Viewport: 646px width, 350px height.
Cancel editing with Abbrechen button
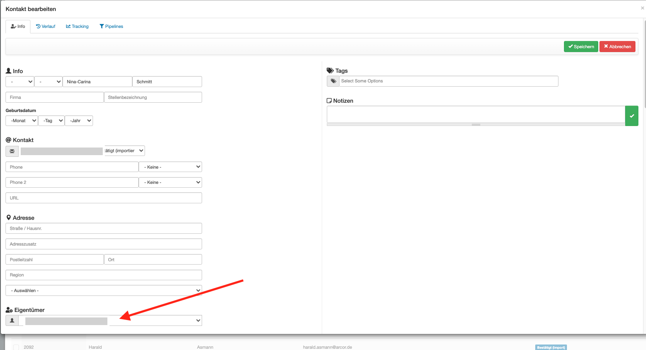(x=617, y=46)
